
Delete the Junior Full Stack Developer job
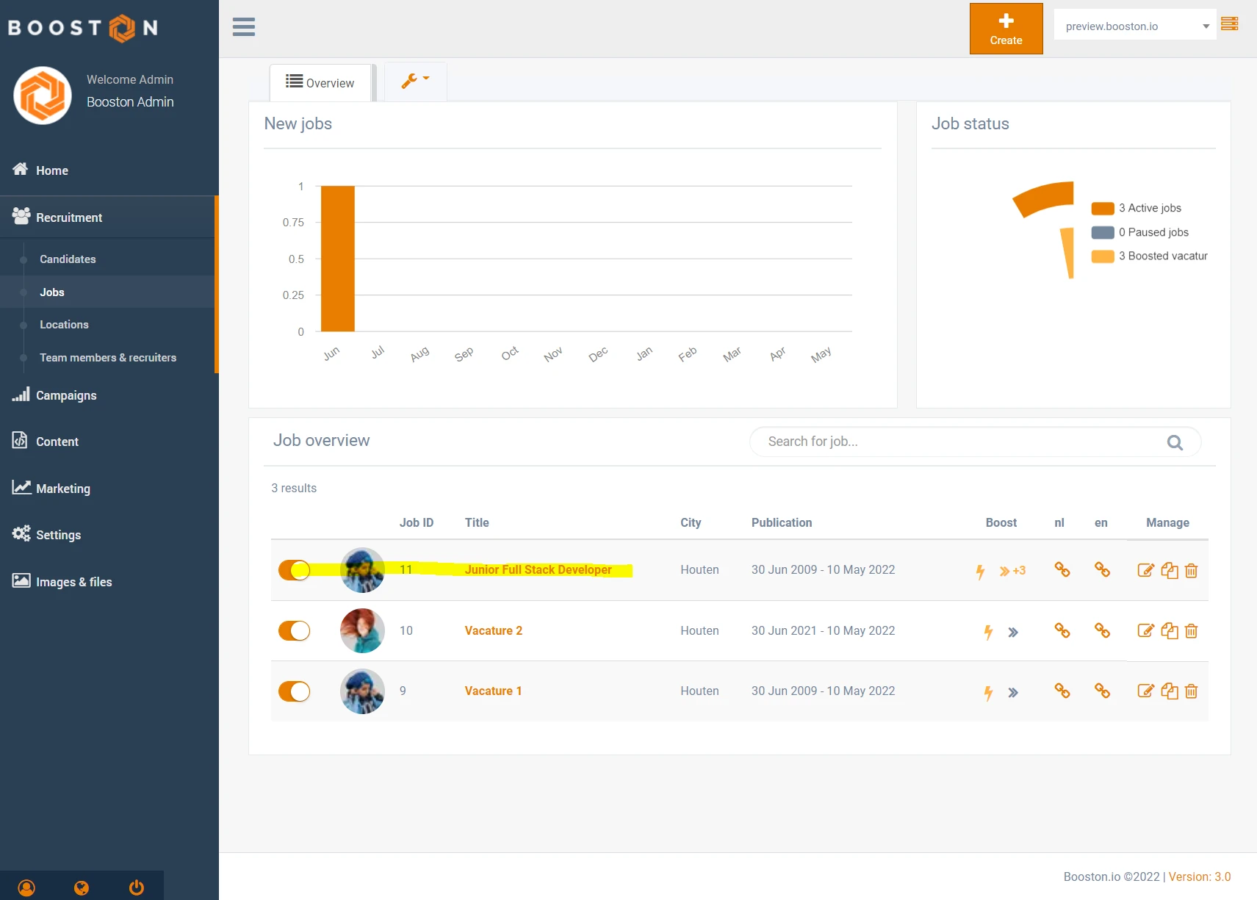pyautogui.click(x=1192, y=571)
